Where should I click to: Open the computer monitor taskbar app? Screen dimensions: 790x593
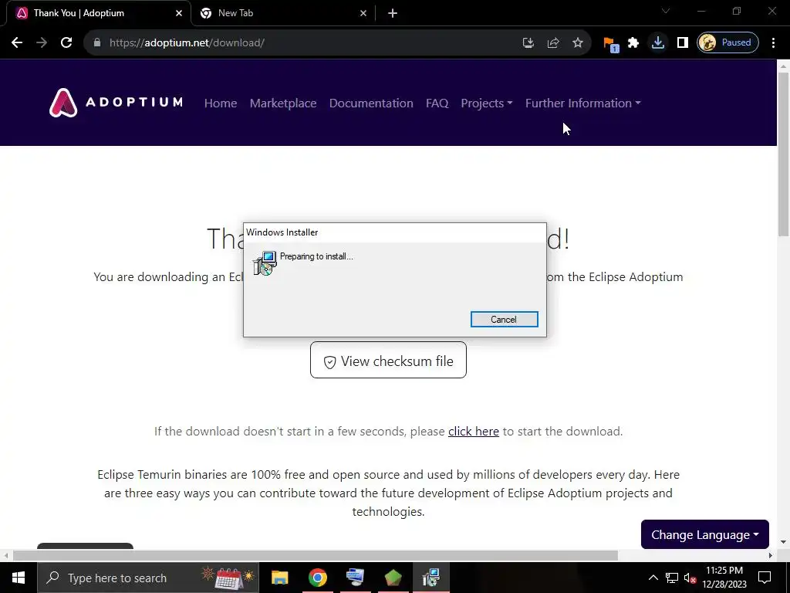tap(355, 578)
